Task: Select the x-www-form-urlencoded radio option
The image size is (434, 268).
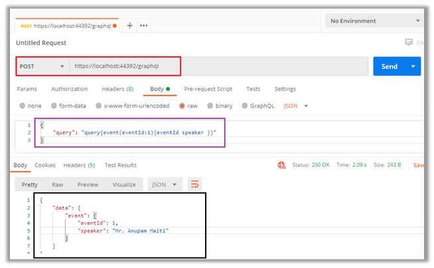Action: [x=98, y=105]
